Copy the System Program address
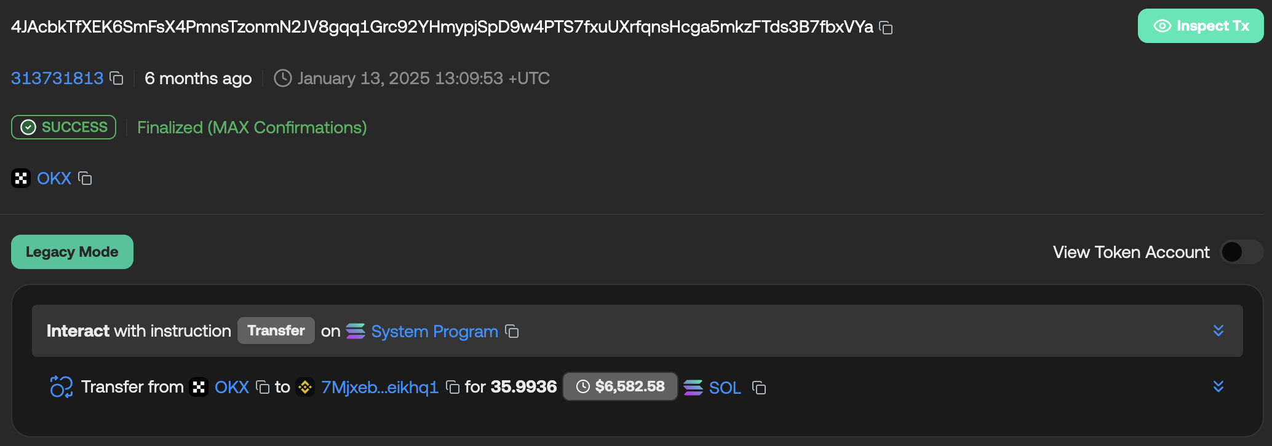1272x446 pixels. tap(512, 332)
